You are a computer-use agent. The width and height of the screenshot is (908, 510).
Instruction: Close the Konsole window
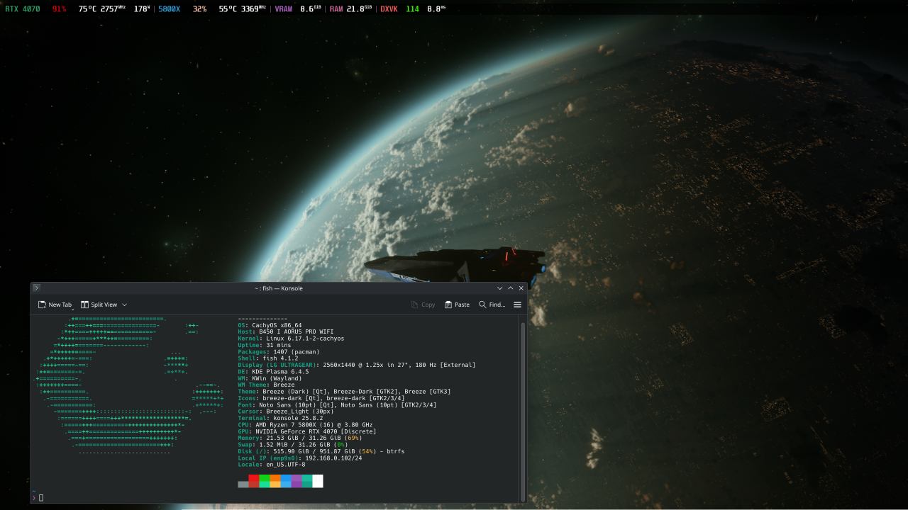521,288
